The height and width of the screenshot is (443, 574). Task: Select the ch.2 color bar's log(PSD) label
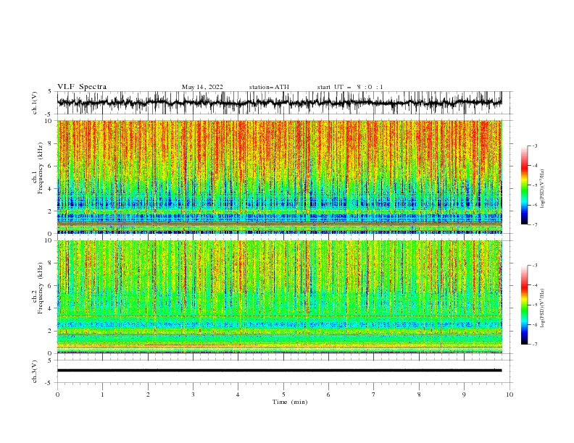[542, 308]
